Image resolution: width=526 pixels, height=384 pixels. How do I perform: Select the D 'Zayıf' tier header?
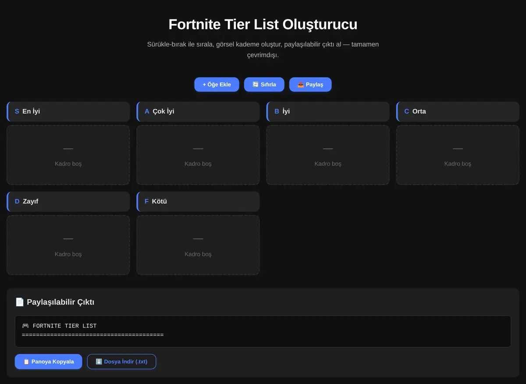(x=68, y=202)
